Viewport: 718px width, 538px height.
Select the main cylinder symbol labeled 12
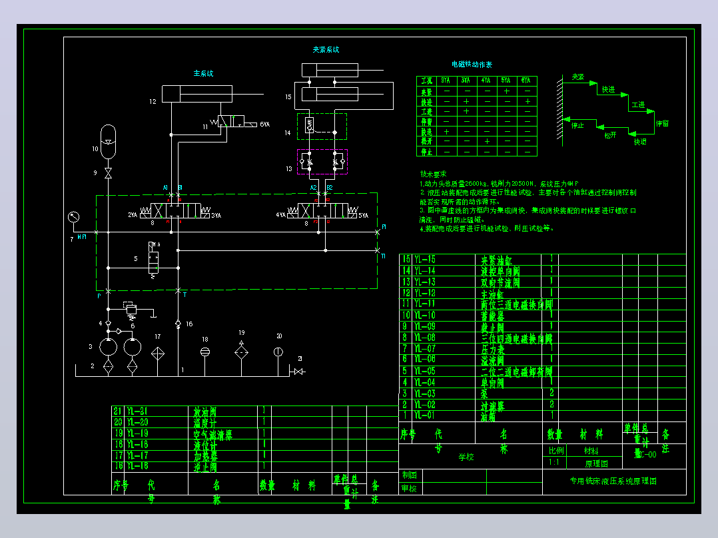[x=197, y=95]
